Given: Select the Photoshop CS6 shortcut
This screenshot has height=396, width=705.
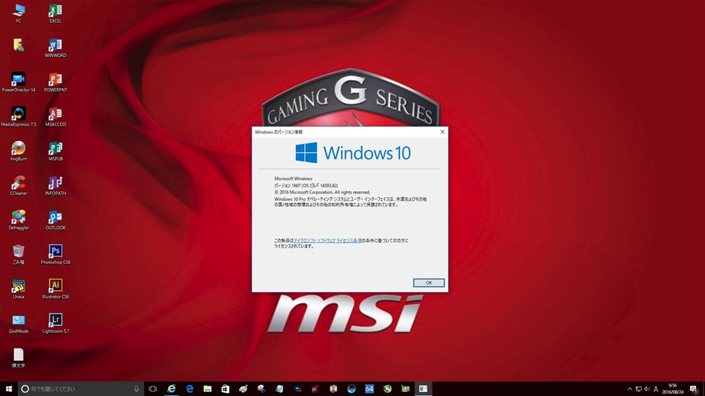Looking at the screenshot, I should (55, 254).
